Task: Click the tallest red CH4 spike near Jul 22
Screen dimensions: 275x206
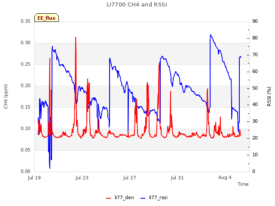Action: [x=76, y=37]
